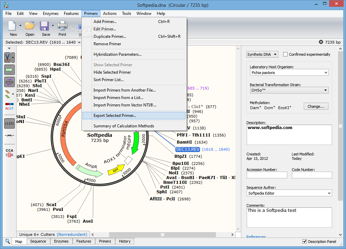Choose Import Primers from Another File...
346x249 pixels.
[x=134, y=90]
